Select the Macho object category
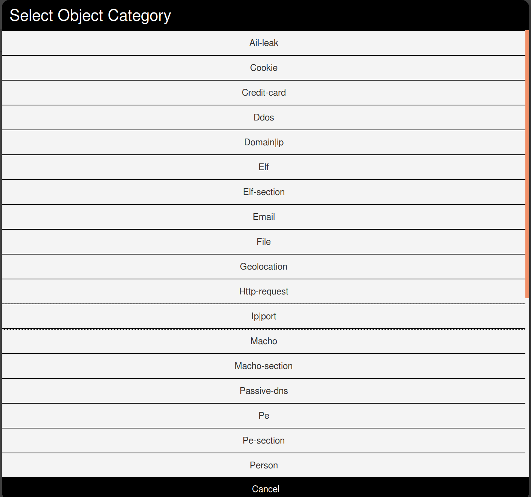 click(264, 341)
